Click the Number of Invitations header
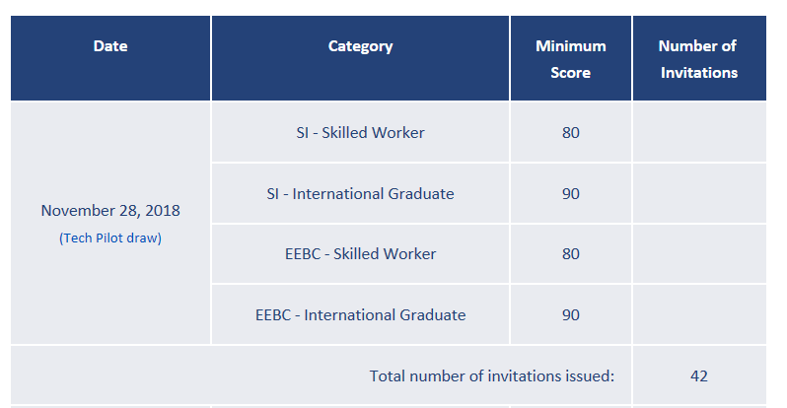The height and width of the screenshot is (408, 787). (x=698, y=59)
